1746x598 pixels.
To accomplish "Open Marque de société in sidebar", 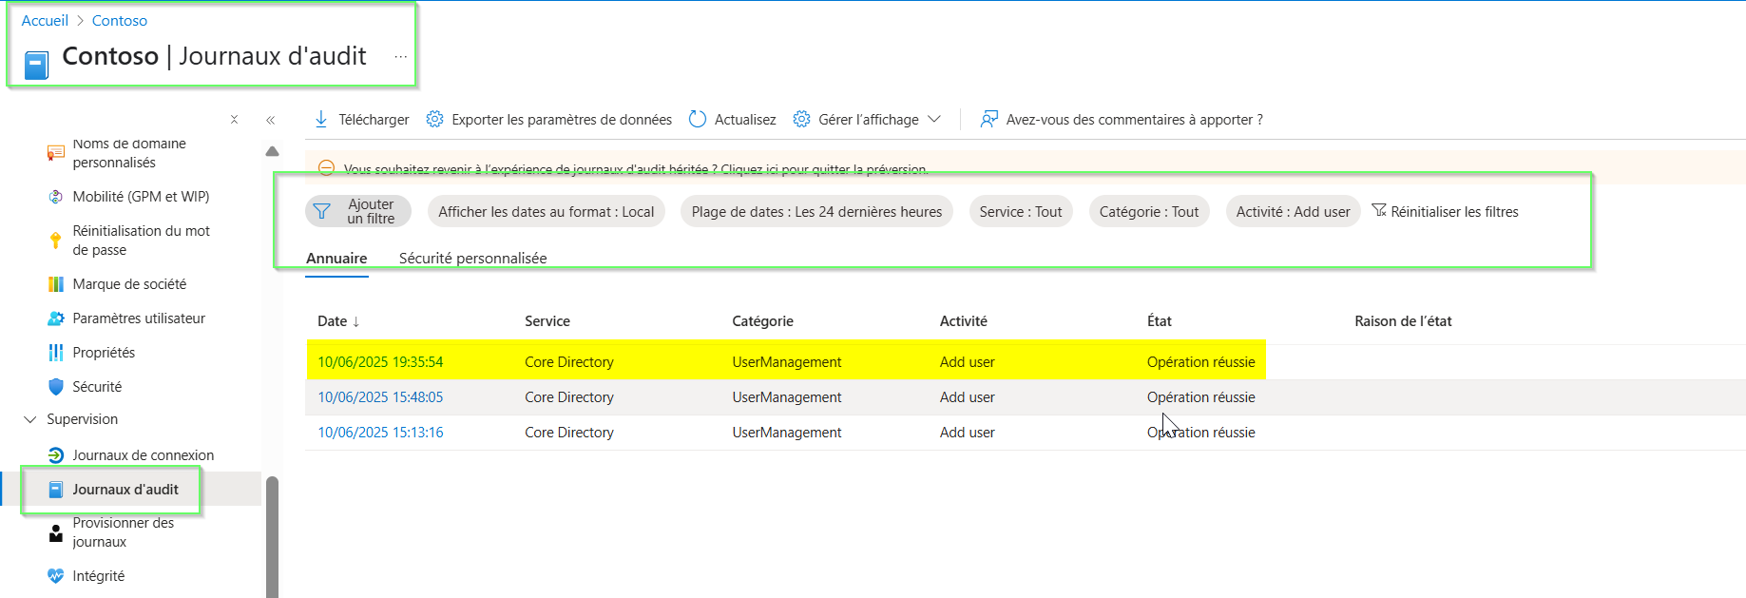I will (x=129, y=284).
